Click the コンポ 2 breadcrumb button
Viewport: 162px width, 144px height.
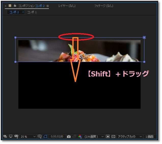tap(14, 12)
